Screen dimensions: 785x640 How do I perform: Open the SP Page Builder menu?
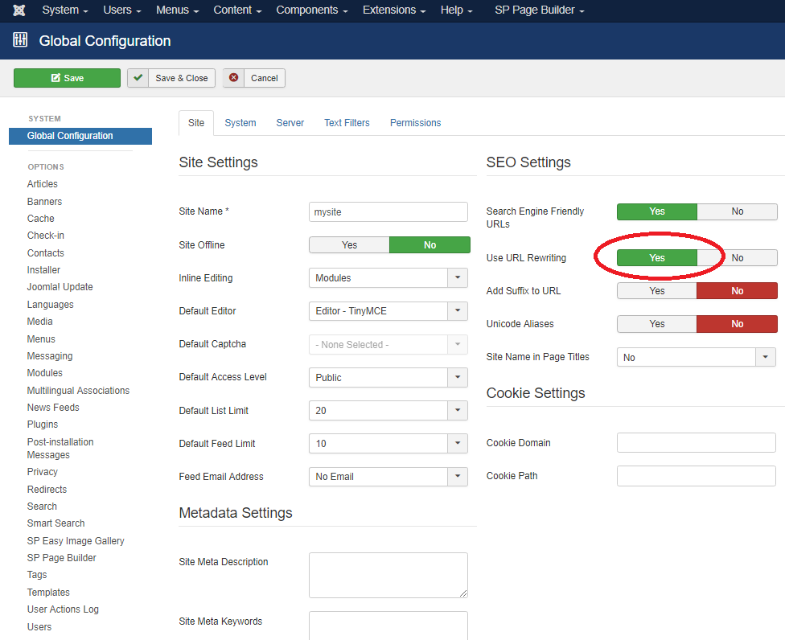539,10
